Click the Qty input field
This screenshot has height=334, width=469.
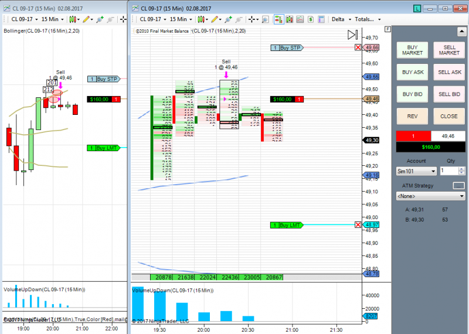(449, 171)
